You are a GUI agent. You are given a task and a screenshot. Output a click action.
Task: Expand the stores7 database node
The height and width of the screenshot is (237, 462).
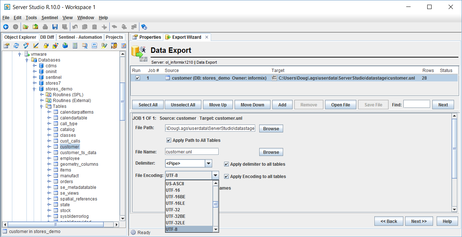point(35,83)
